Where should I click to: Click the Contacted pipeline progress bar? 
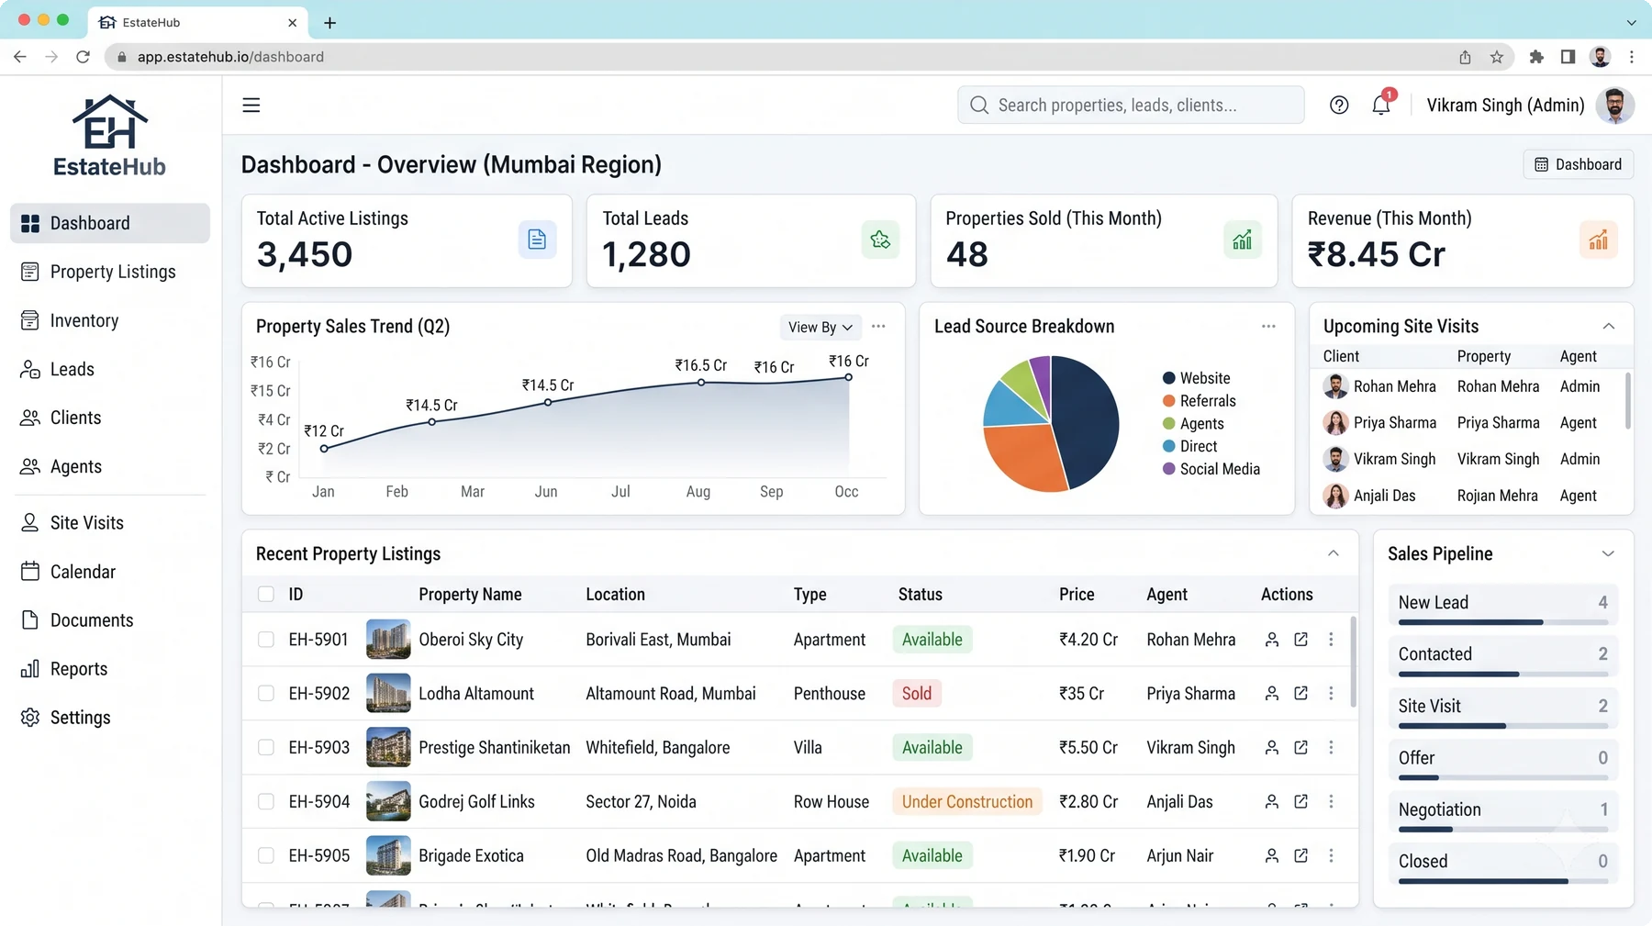(1502, 675)
